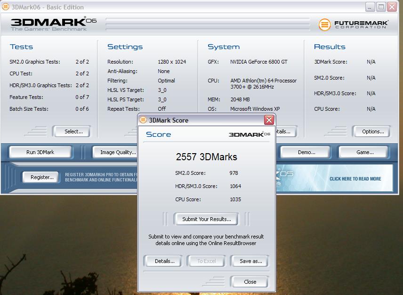Click the greyed To Excel button

pos(206,261)
